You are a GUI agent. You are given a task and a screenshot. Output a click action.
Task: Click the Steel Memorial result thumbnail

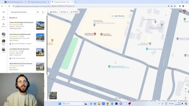(40, 67)
